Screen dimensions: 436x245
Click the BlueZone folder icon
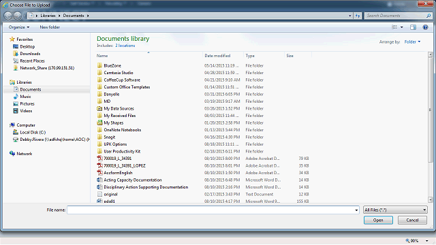[99, 65]
